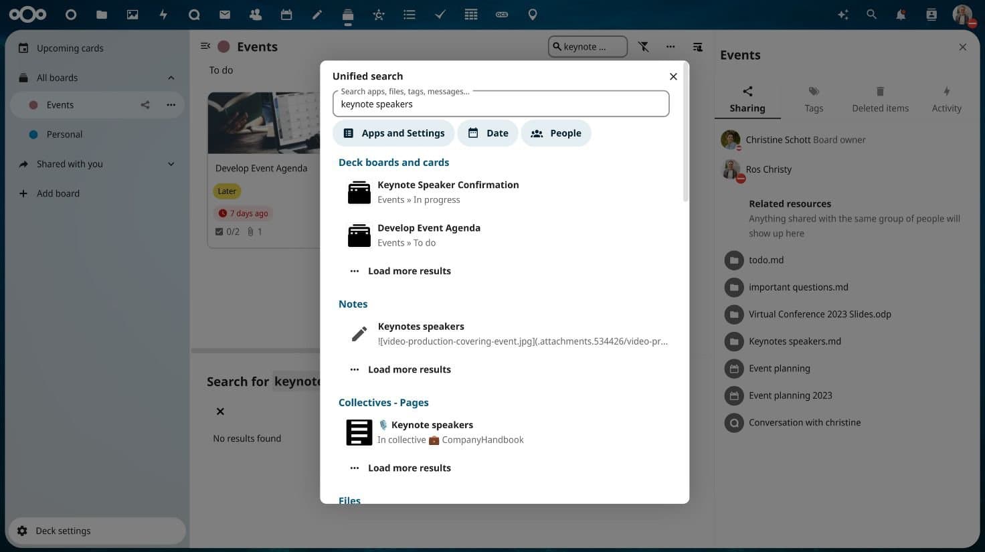Screen dimensions: 985x552
Task: Open the Contacts app icon
Action: 256,14
